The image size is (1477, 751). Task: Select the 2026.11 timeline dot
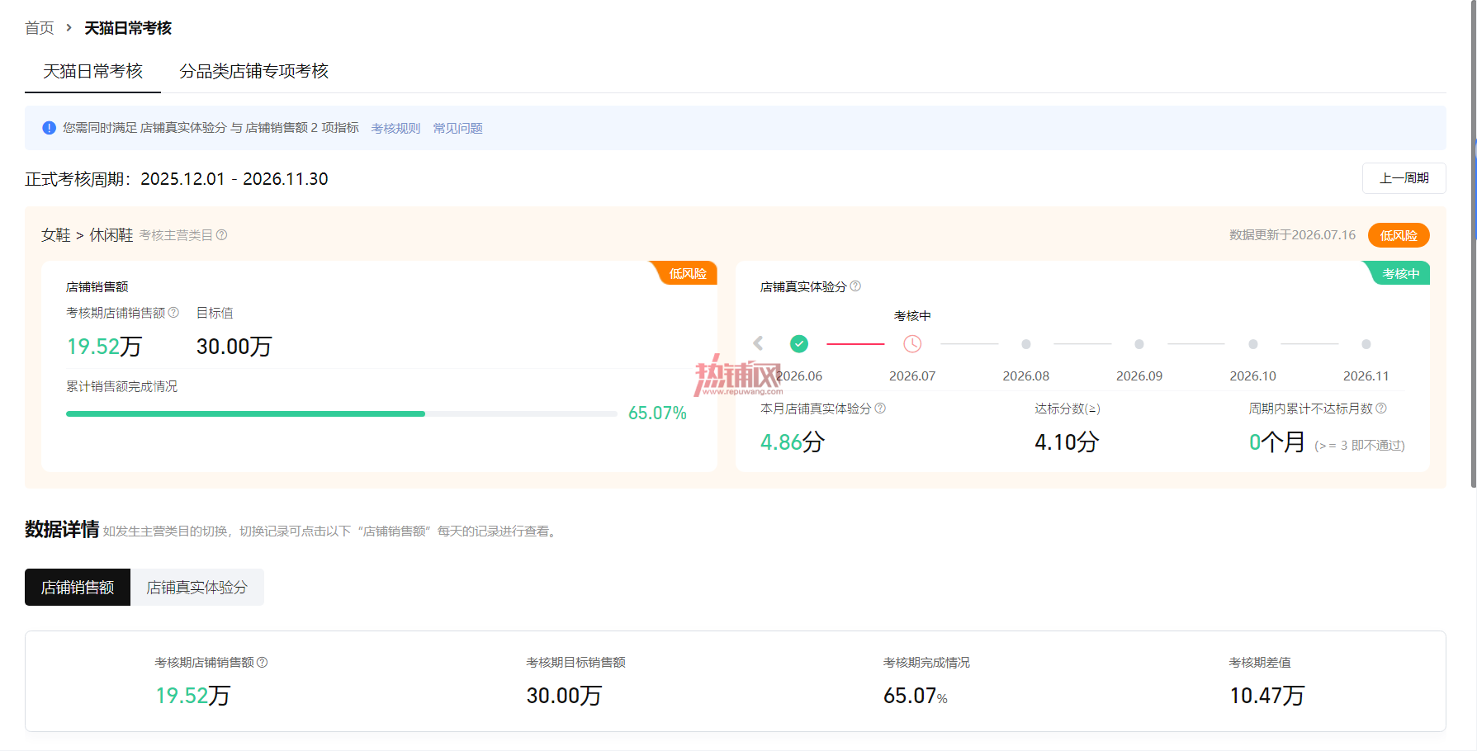(x=1366, y=344)
